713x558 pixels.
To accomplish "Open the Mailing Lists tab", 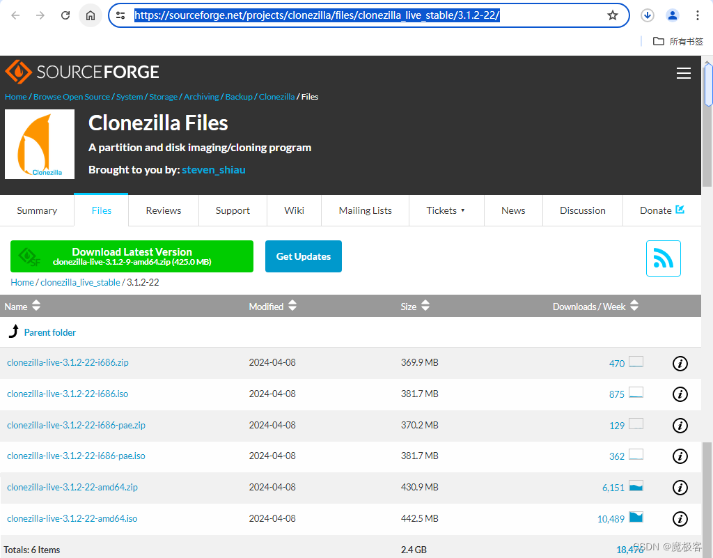I will click(x=365, y=210).
